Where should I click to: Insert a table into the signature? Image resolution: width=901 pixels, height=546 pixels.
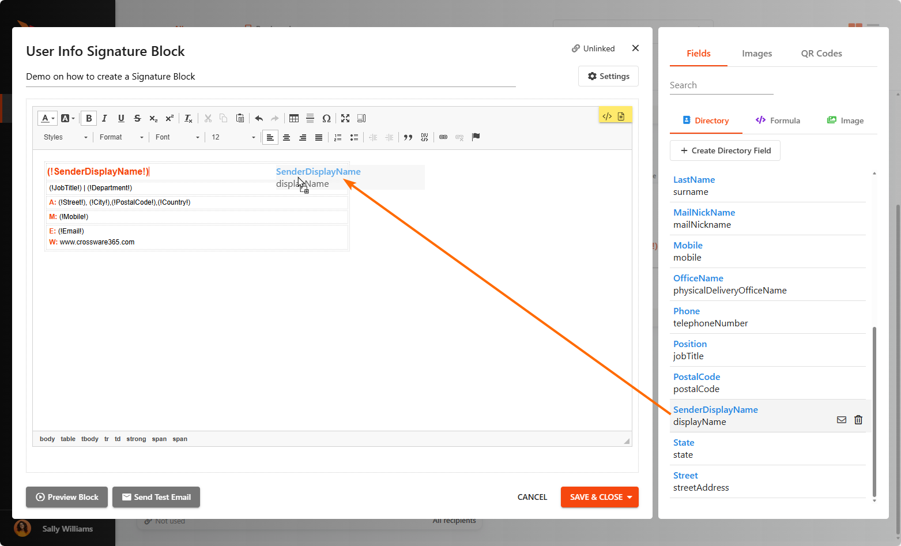(x=294, y=118)
